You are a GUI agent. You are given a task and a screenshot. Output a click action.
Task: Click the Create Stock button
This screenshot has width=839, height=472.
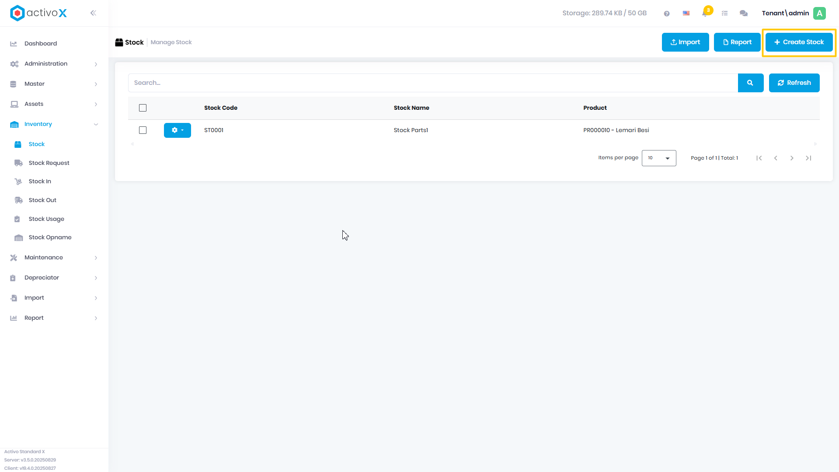coord(799,42)
